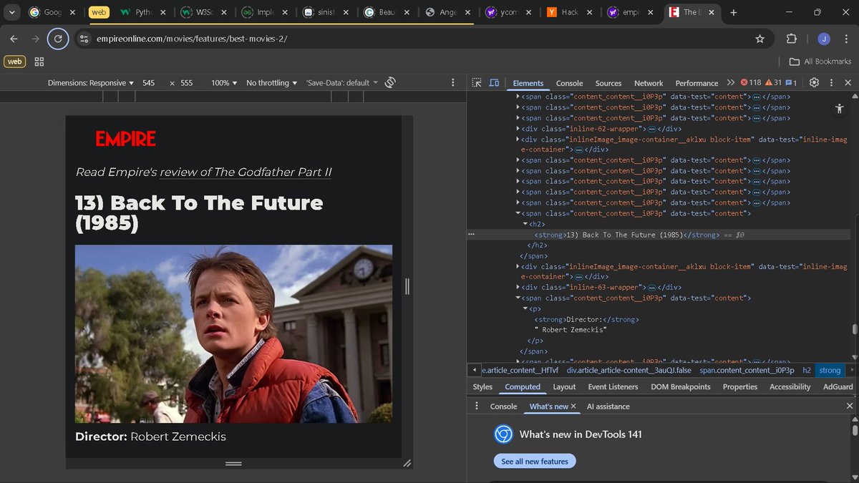Open the All Bookmarks folder
The height and width of the screenshot is (483, 859).
[820, 62]
